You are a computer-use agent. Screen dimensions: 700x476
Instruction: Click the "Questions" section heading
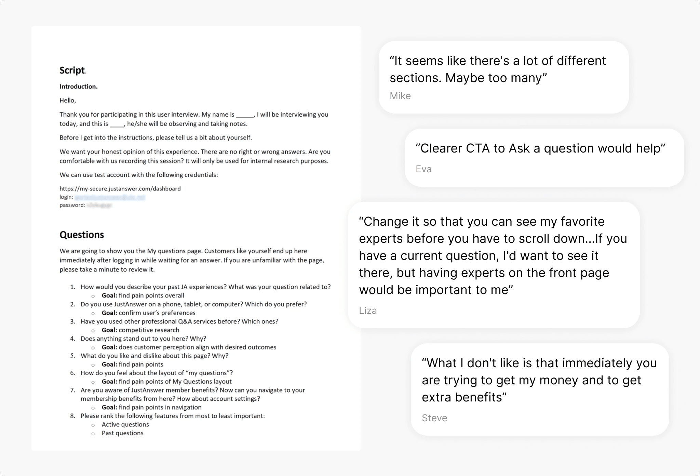pos(82,235)
